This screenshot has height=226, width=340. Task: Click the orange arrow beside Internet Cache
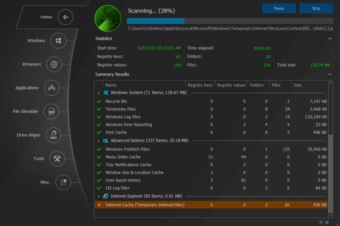99,205
